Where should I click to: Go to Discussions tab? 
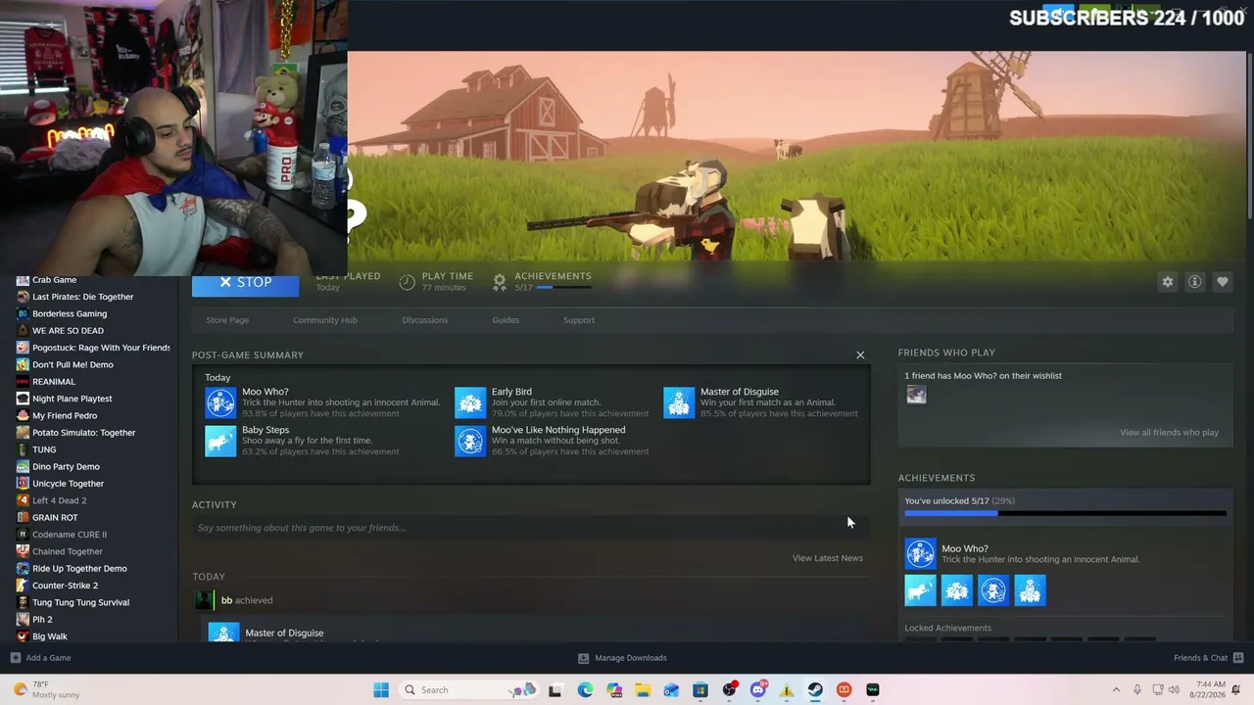(x=425, y=320)
